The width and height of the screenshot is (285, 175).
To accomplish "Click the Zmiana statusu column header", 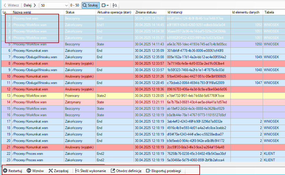I will pos(150,12).
